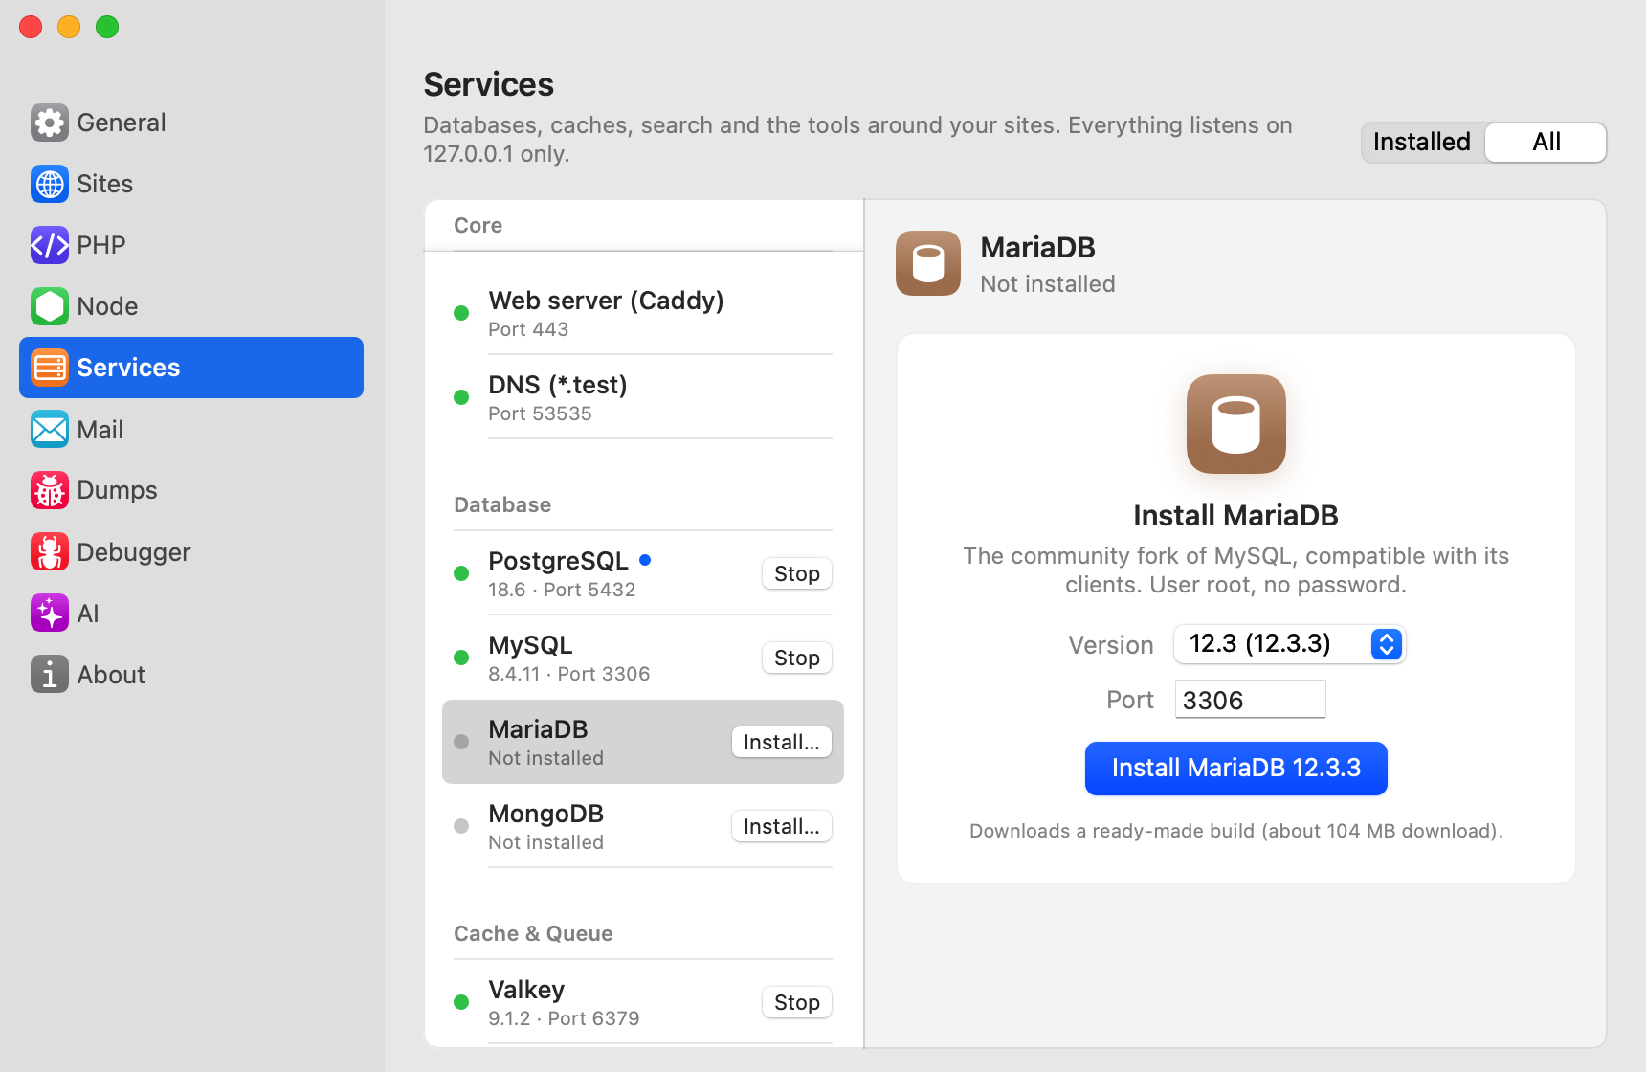Click the 'Database' group heading
Screen dimensions: 1646x1072
pos(502,504)
